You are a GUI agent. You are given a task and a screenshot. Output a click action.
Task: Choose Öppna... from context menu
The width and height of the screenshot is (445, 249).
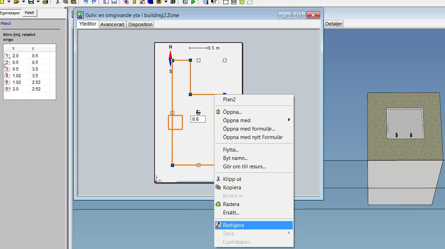254,112
